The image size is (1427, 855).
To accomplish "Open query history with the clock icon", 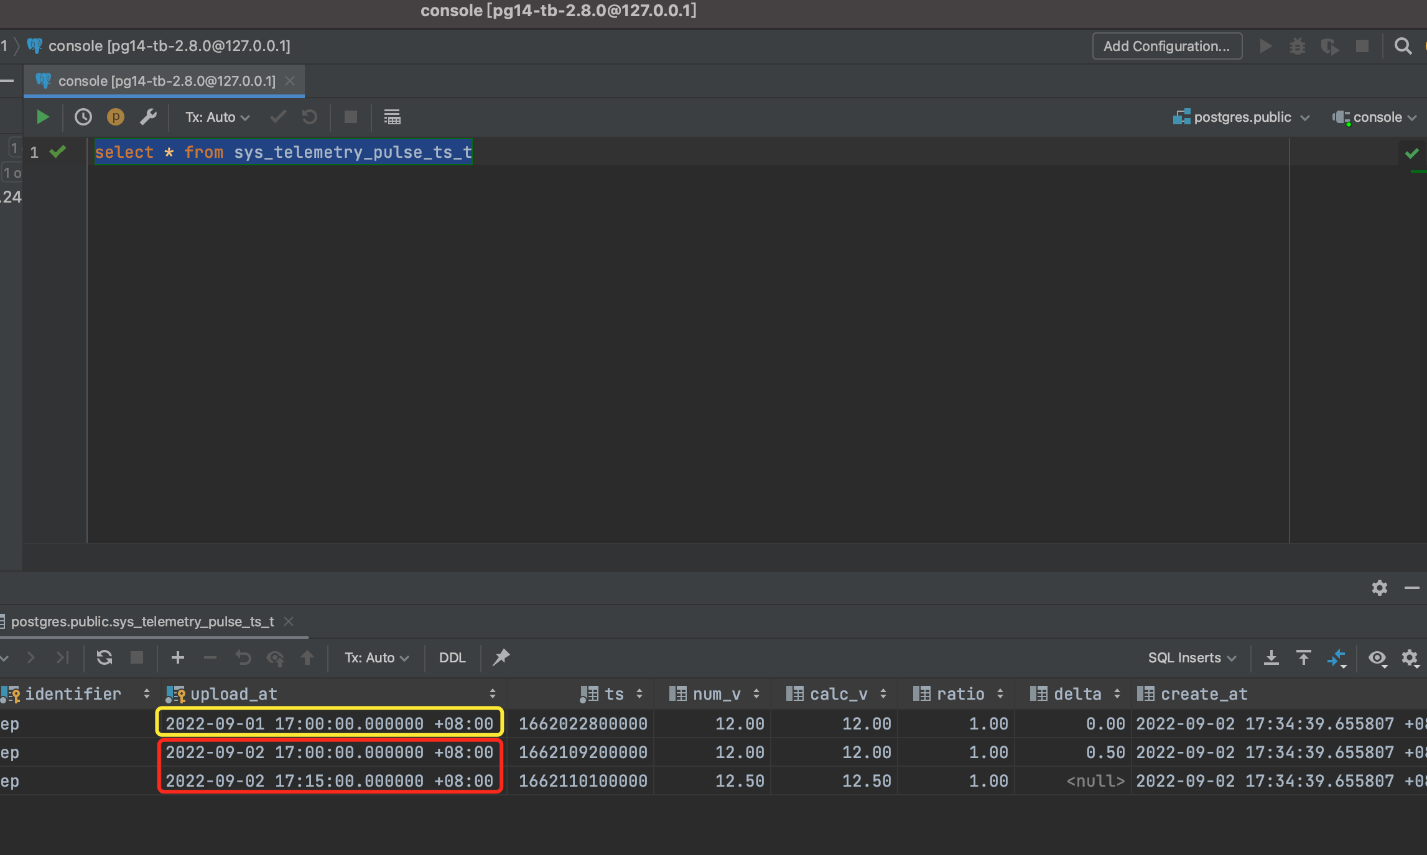I will pyautogui.click(x=83, y=116).
